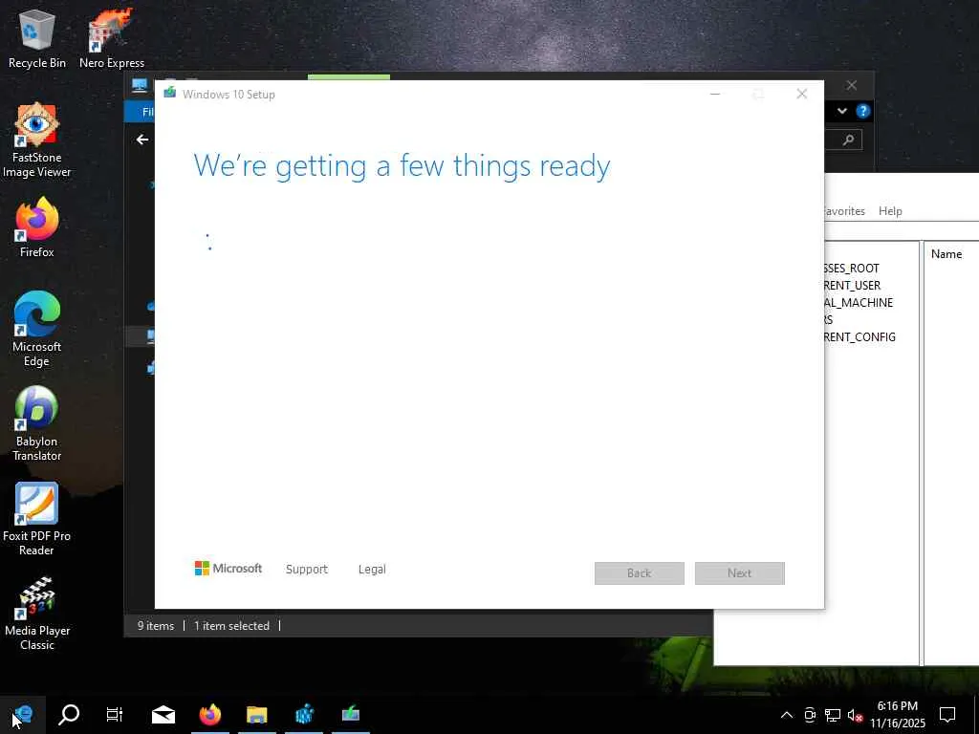
Task: Open the Support link in Setup
Action: (307, 570)
